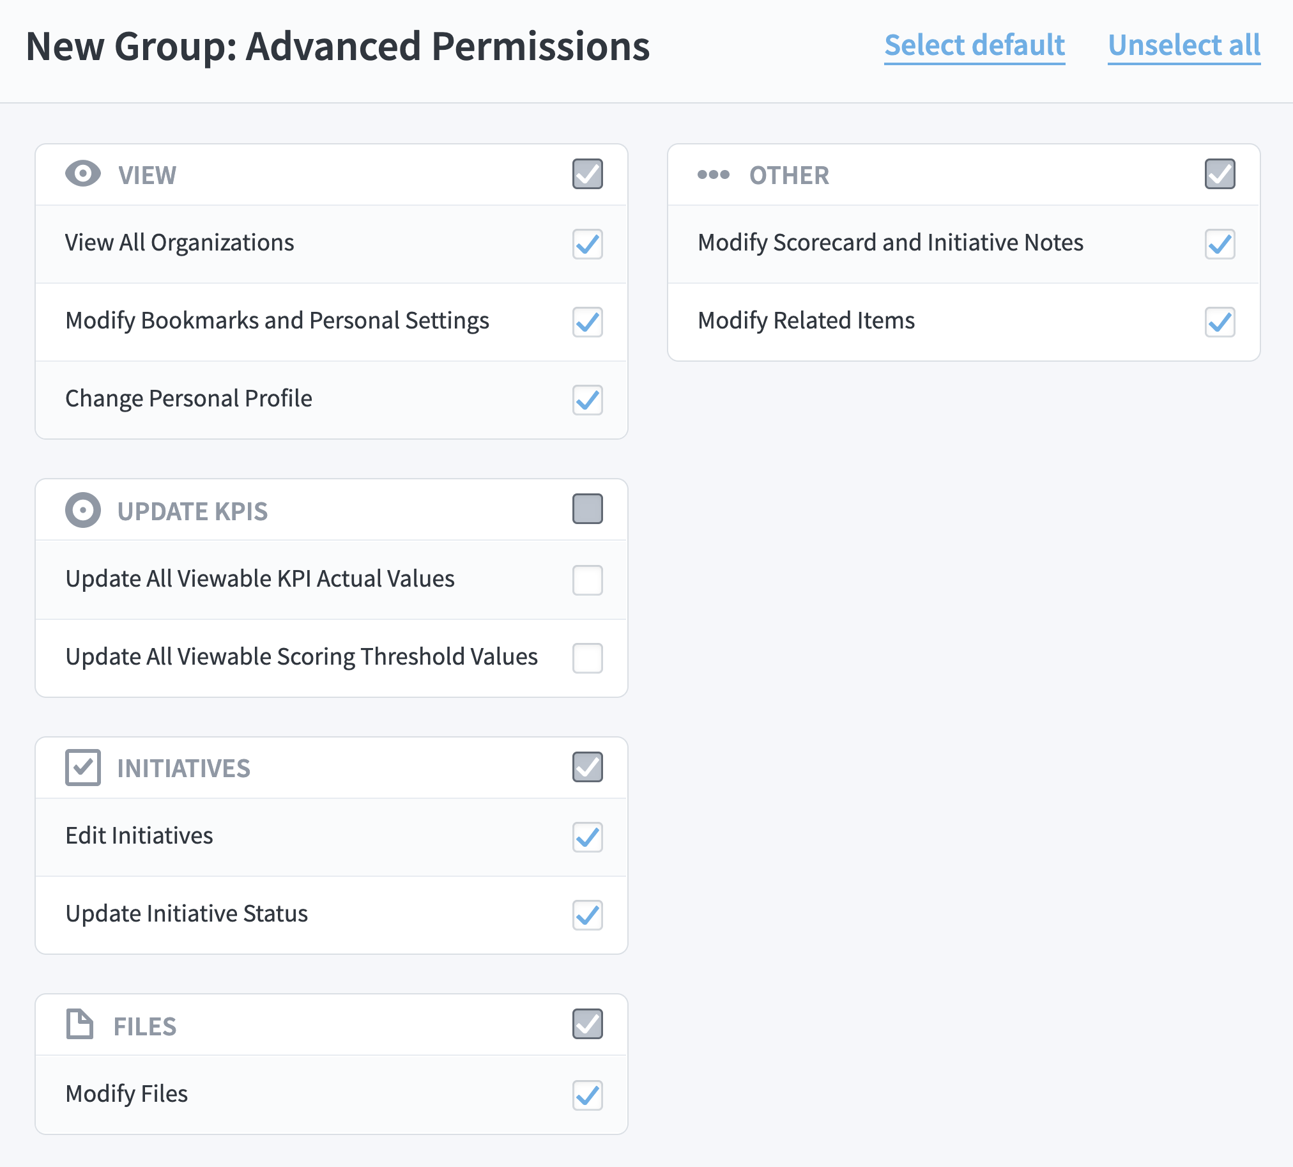This screenshot has height=1167, width=1293.
Task: Uncheck Modify Scorecard and Initiative Notes
Action: (x=1220, y=243)
